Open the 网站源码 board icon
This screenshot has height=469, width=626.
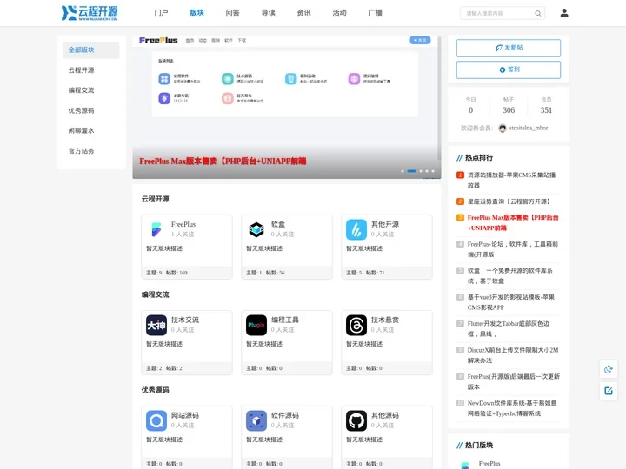(156, 420)
